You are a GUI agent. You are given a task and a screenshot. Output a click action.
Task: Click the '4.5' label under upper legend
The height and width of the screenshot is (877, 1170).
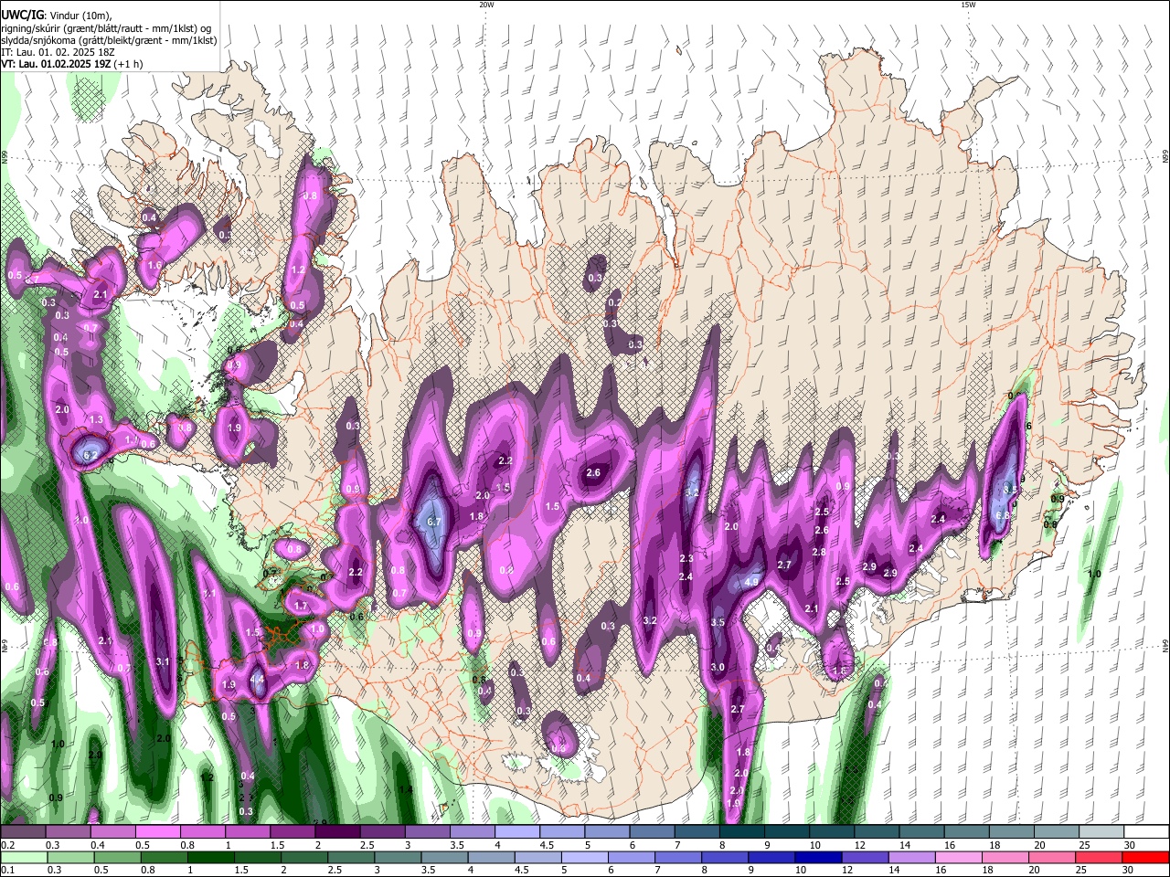click(547, 845)
